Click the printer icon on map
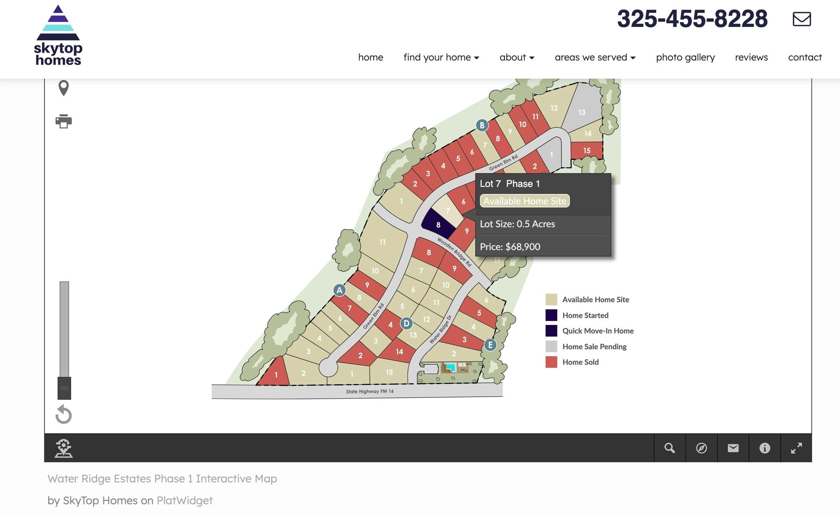Image resolution: width=840 pixels, height=516 pixels. (x=64, y=121)
